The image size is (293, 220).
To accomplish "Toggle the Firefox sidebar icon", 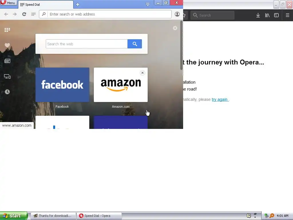I will tap(276, 15).
